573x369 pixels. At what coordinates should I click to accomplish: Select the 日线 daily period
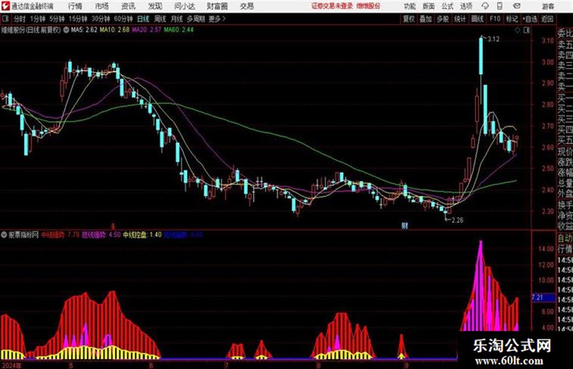pos(143,19)
